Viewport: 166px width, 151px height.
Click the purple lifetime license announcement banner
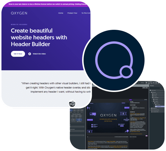[x=46, y=4]
